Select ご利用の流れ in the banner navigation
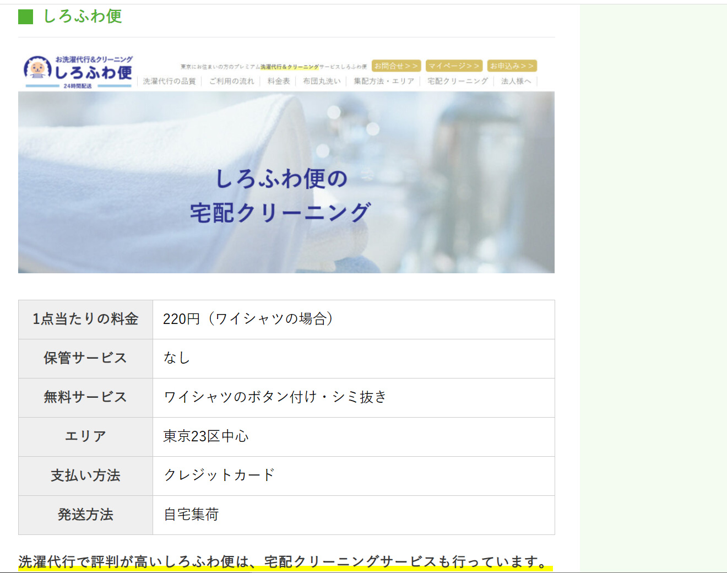This screenshot has height=573, width=727. point(232,81)
